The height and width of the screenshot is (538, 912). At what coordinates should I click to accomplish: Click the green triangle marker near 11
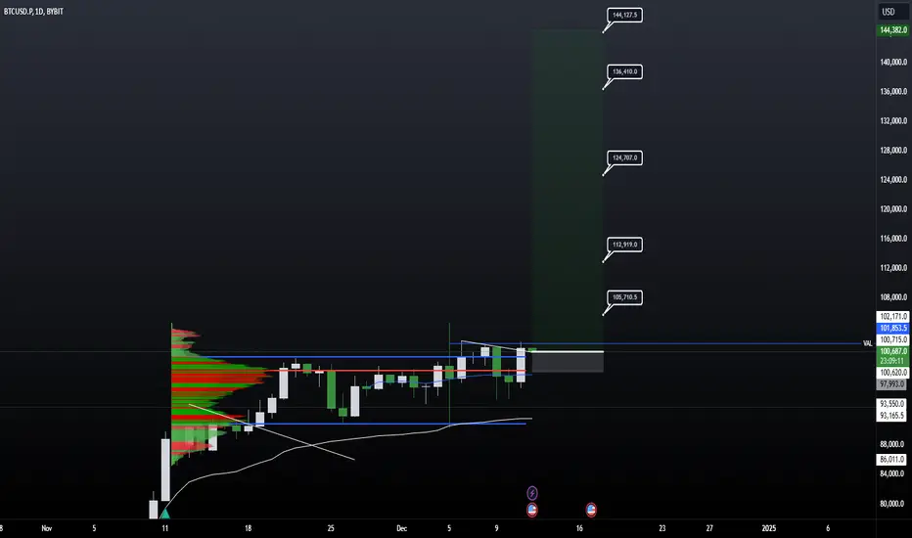(164, 514)
